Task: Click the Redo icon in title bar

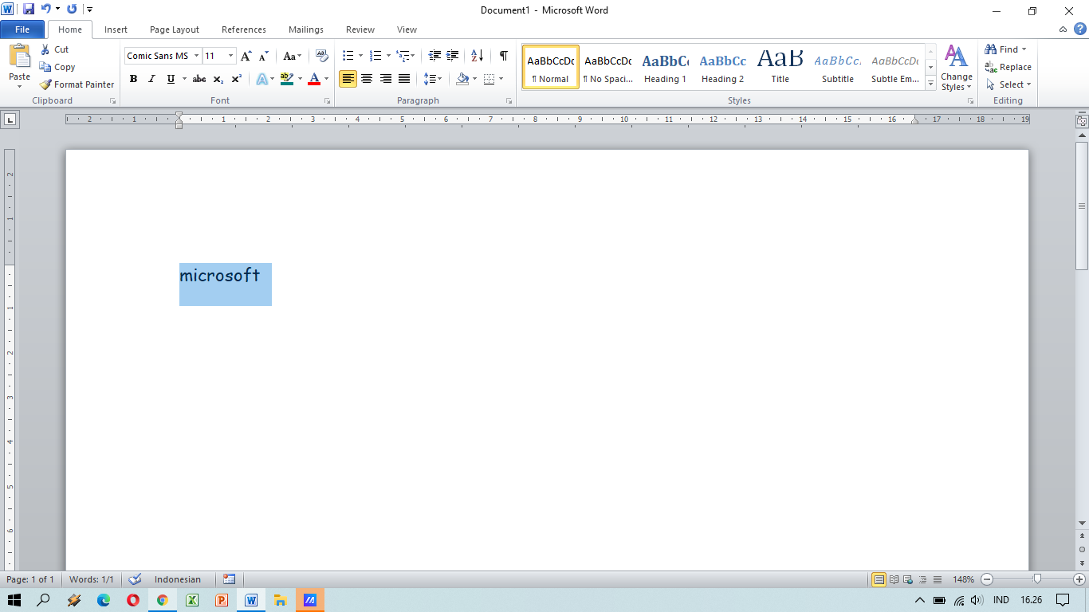Action: click(x=72, y=10)
